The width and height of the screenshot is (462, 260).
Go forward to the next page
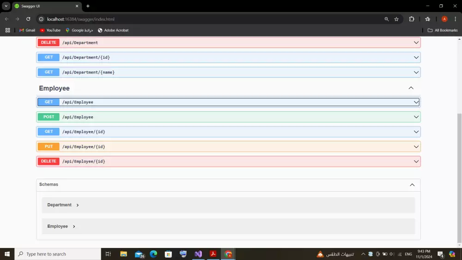pyautogui.click(x=18, y=19)
